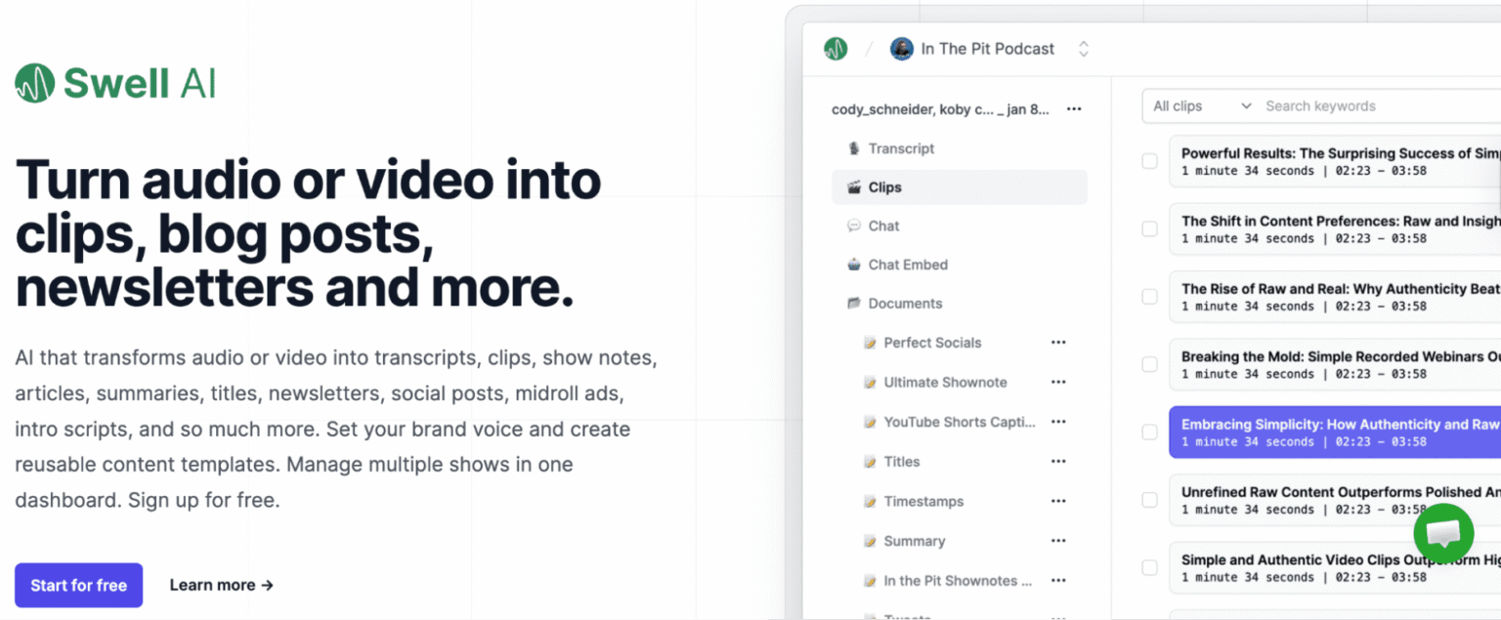1501x620 pixels.
Task: Click the clapperboard icon beside Clips
Action: point(854,187)
